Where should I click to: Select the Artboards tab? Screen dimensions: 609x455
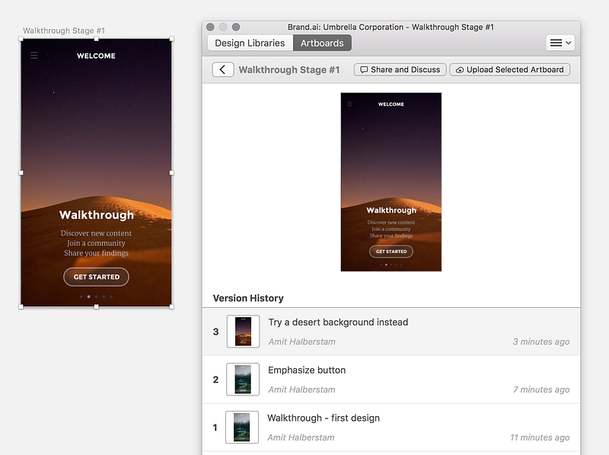tap(322, 43)
